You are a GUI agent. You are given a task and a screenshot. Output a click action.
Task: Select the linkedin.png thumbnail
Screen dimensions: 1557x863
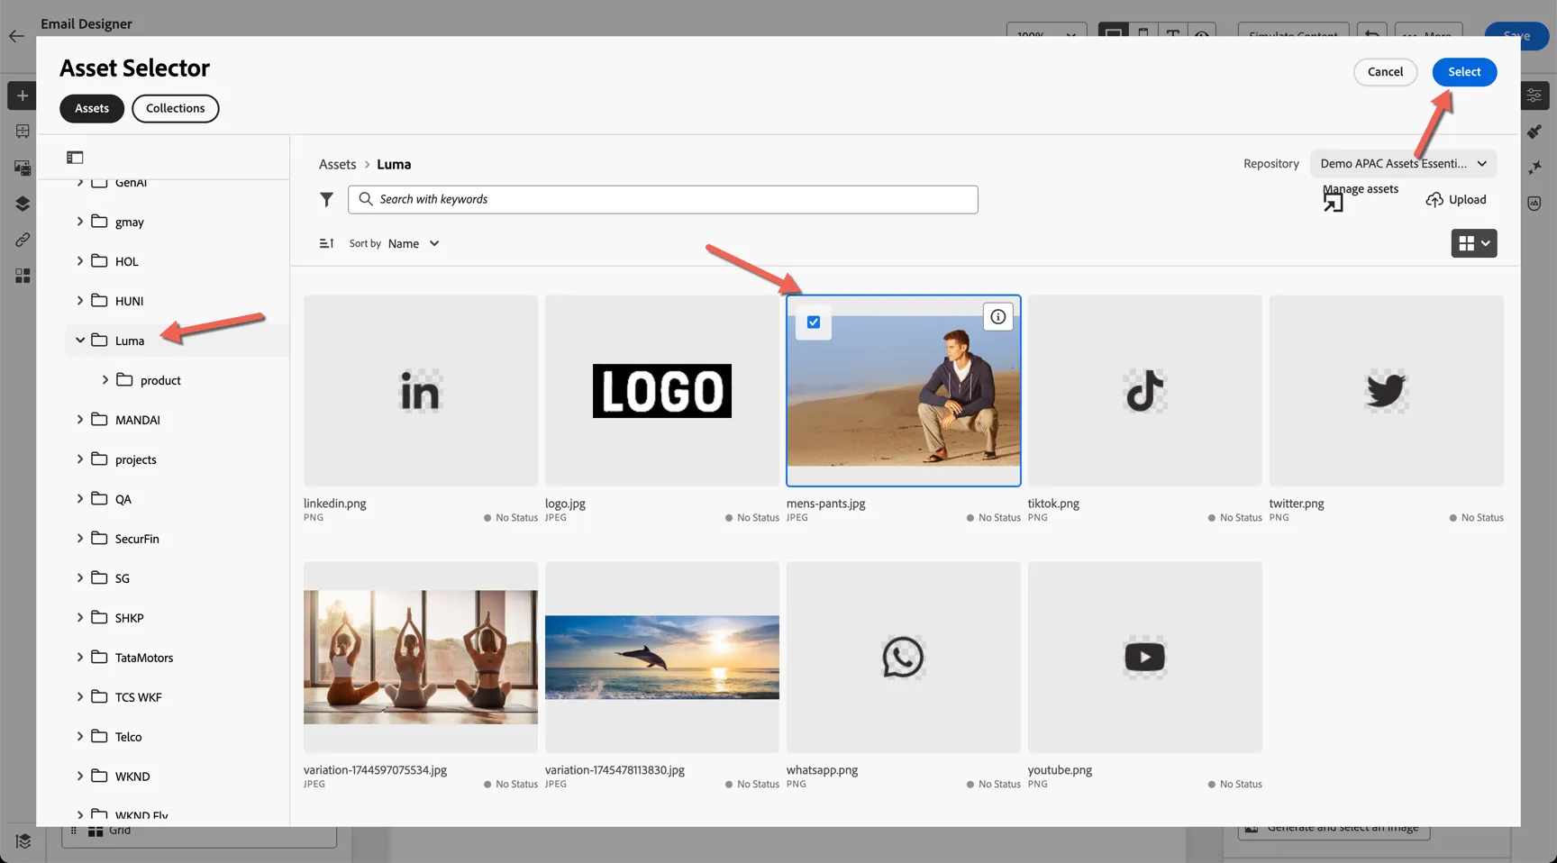pos(421,391)
